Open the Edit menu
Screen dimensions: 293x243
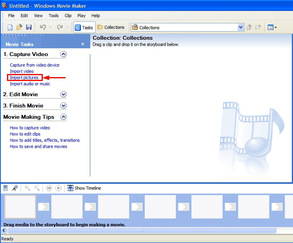[x=24, y=16]
